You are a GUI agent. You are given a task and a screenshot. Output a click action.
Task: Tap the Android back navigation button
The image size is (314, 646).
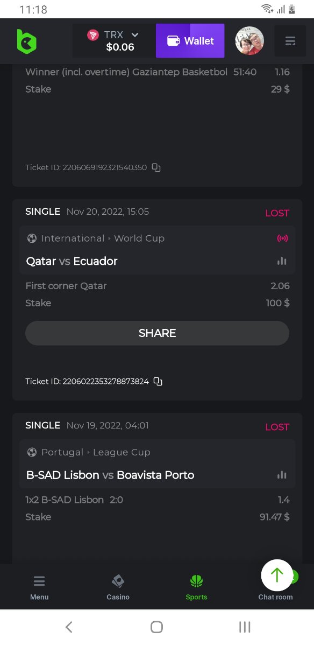[x=69, y=627]
